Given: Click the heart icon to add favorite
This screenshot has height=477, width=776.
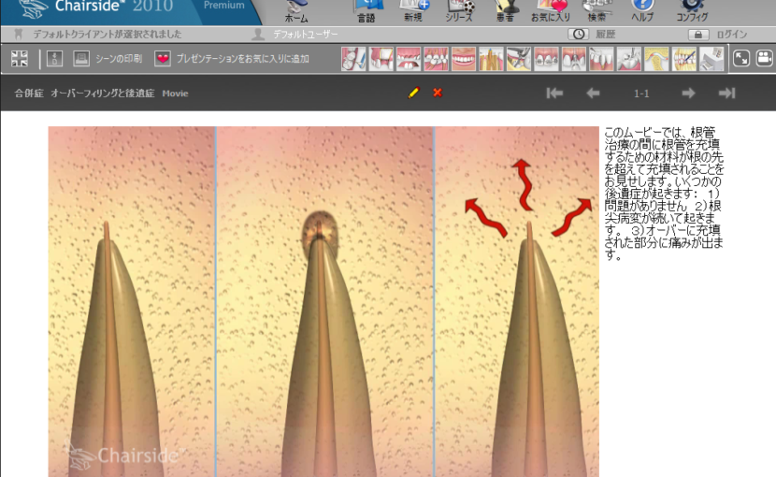Looking at the screenshot, I should [163, 58].
